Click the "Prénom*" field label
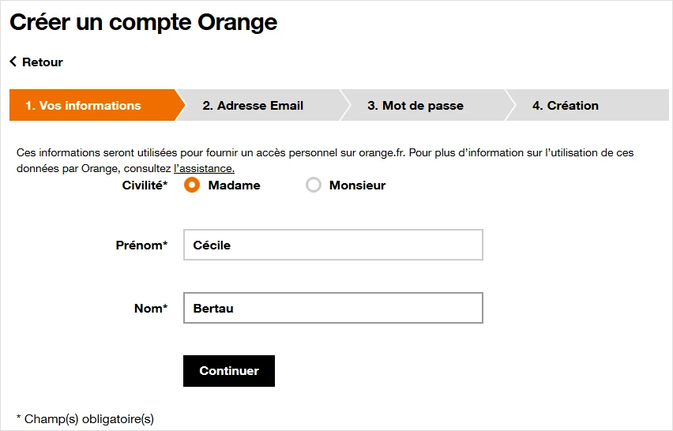 (x=141, y=245)
